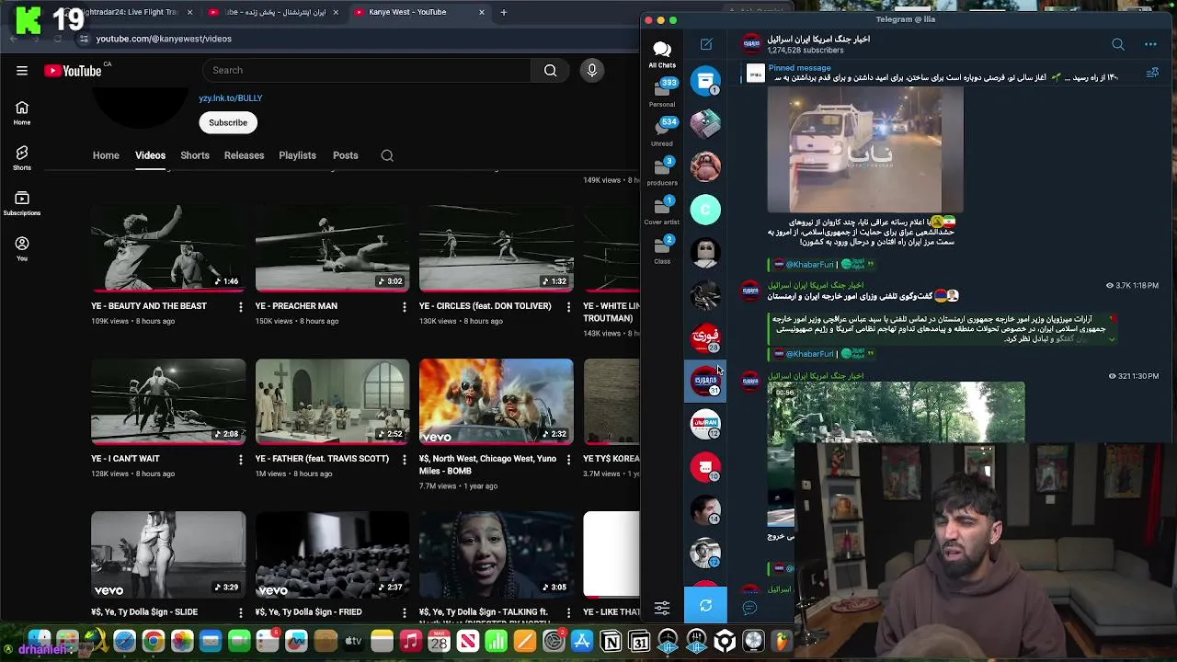
Task: Open the You section in YouTube's side rail
Action: (22, 248)
